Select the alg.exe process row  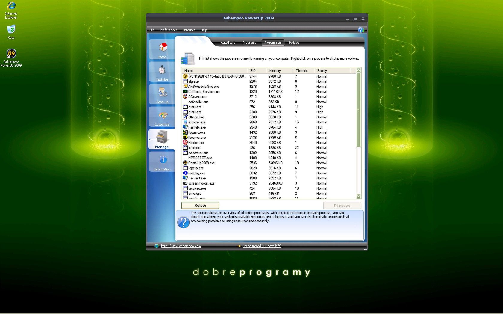click(269, 81)
